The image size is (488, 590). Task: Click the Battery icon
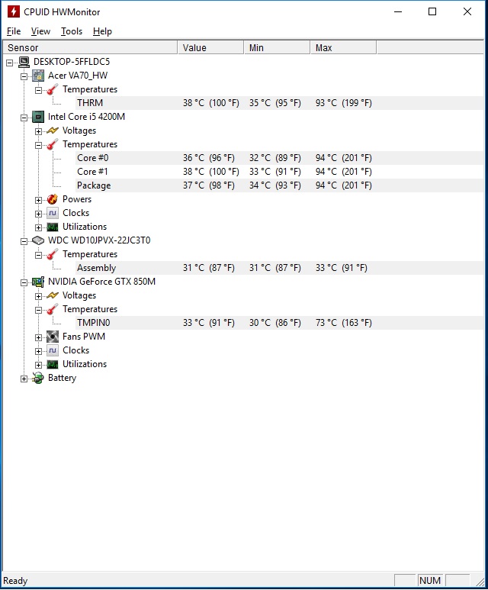pyautogui.click(x=38, y=378)
